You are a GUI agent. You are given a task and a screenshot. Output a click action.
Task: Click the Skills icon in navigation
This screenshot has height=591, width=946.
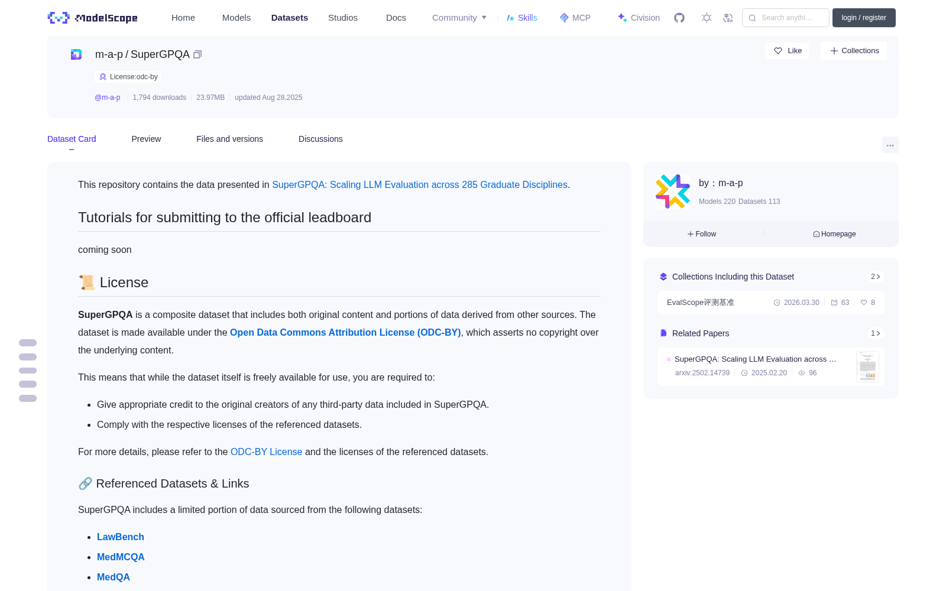[x=510, y=18]
